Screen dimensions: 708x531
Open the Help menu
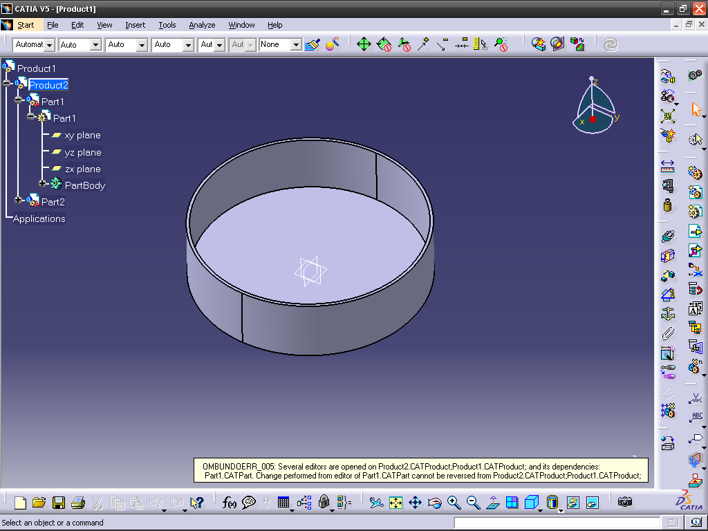tap(275, 25)
